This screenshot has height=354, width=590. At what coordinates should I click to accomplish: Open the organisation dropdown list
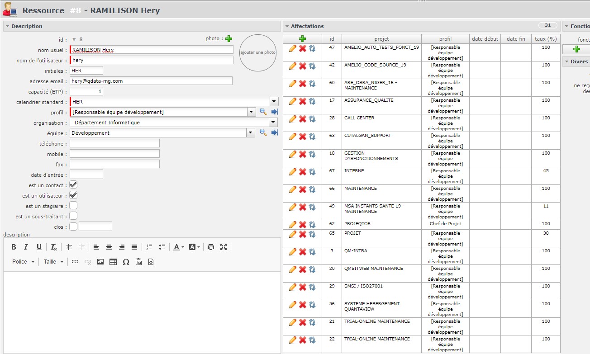273,123
